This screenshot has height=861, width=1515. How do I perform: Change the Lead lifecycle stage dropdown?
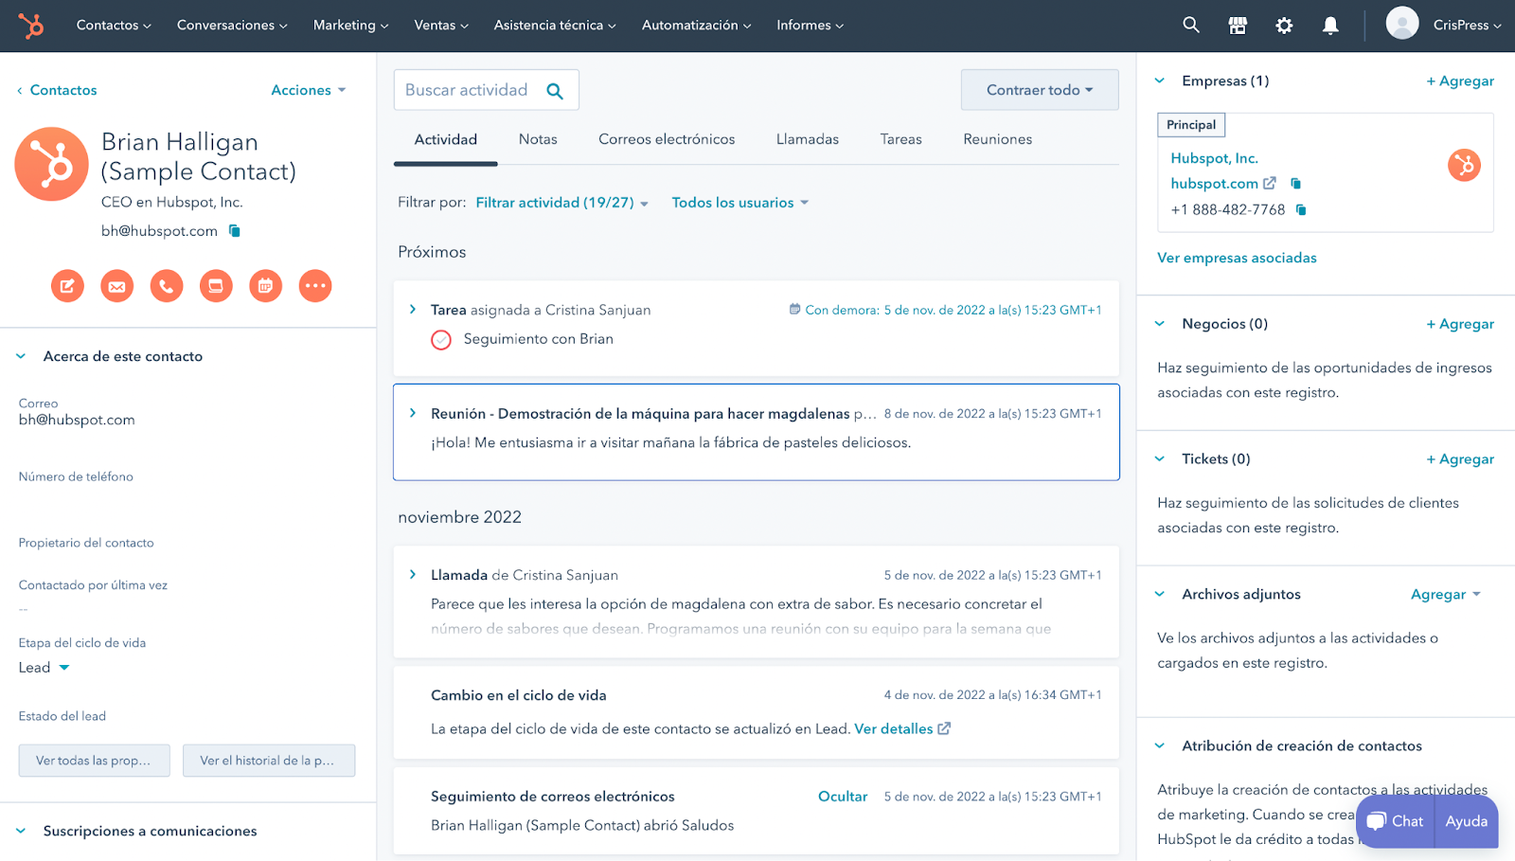(x=45, y=668)
